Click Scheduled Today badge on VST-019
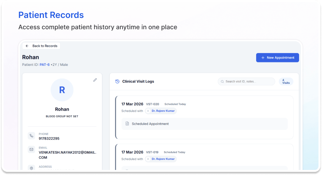The image size is (322, 175). (175, 152)
